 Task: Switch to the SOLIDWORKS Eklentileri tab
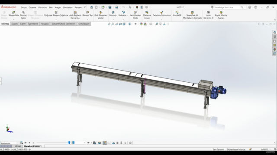click(x=64, y=24)
